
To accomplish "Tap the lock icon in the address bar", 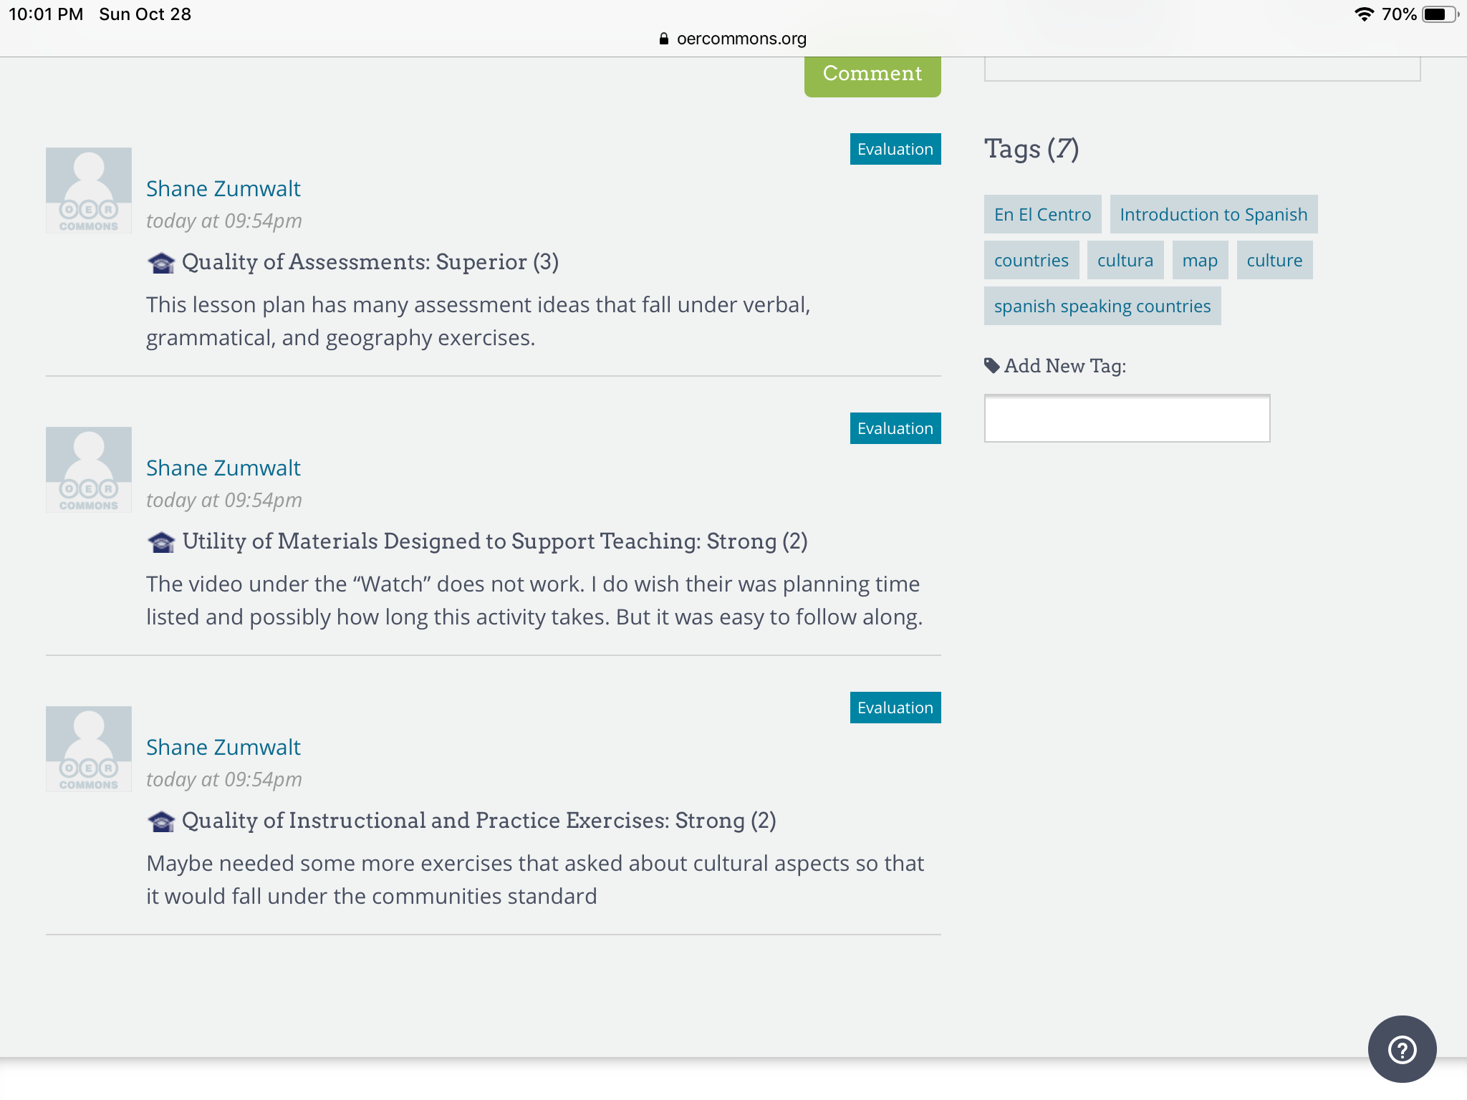I will [x=664, y=39].
